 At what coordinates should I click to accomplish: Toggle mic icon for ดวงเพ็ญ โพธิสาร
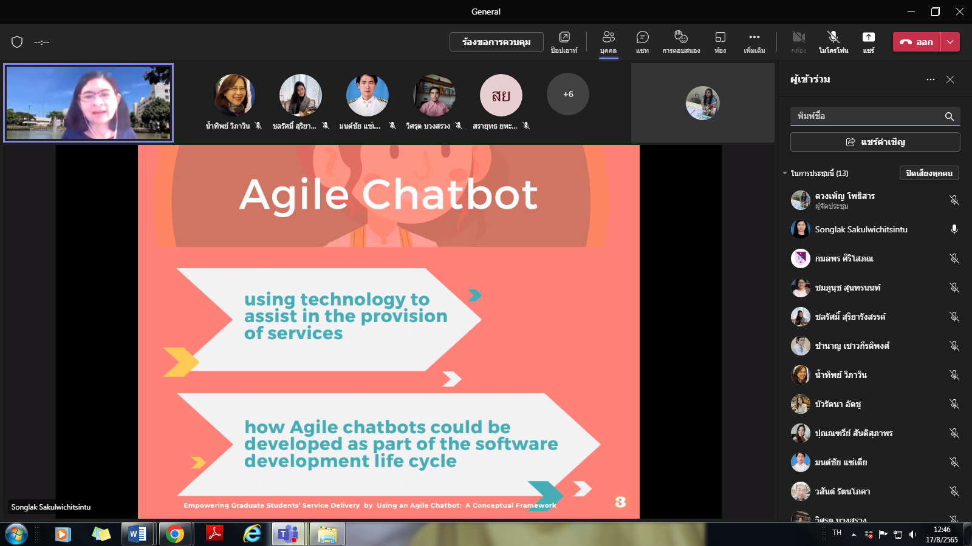954,200
